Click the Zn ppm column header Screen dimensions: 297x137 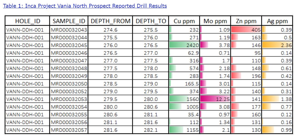tap(246, 21)
